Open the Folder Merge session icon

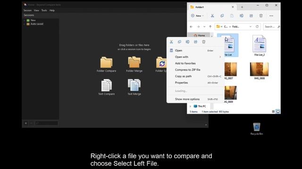coord(134,64)
